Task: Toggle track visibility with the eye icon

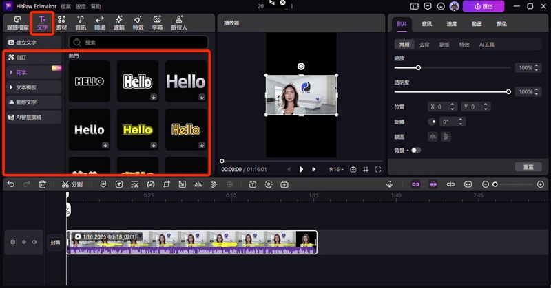Action: tap(24, 242)
